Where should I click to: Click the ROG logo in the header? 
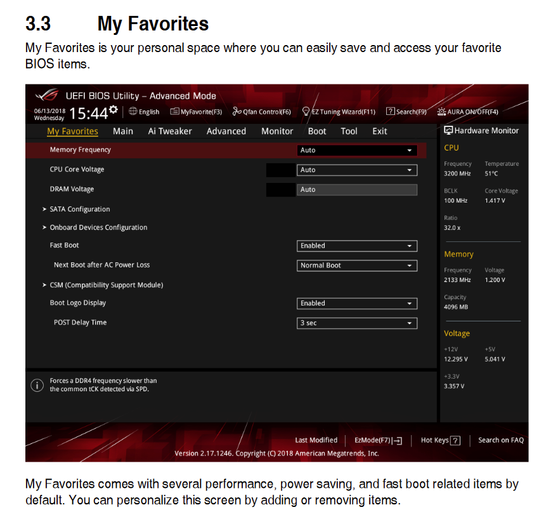click(x=47, y=95)
